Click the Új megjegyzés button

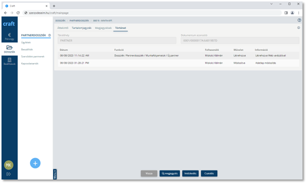pos(169,173)
